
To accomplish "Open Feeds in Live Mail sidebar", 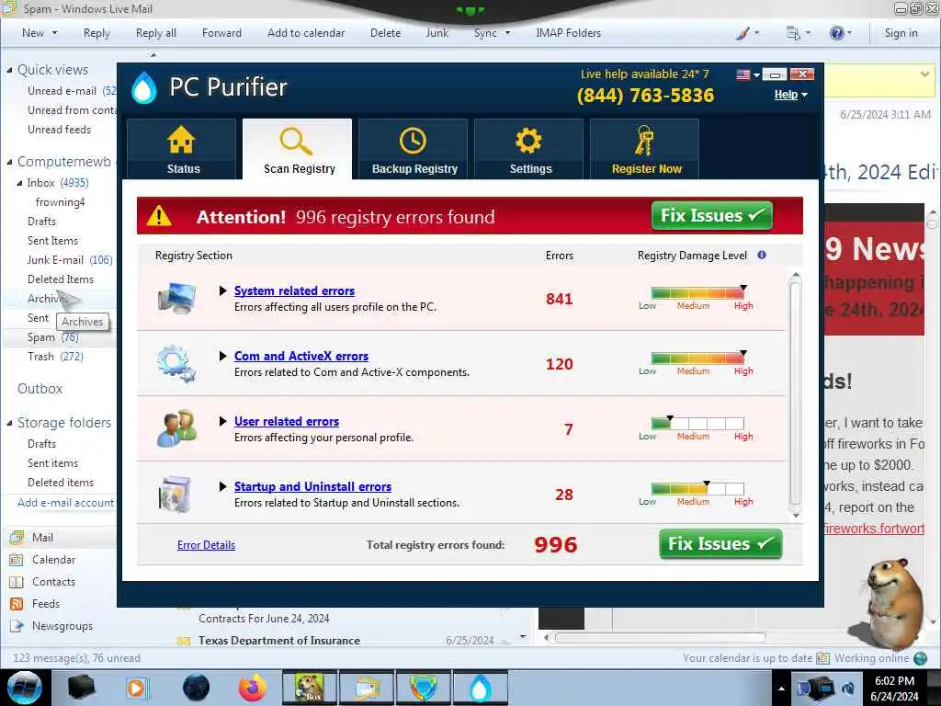I will point(36,604).
